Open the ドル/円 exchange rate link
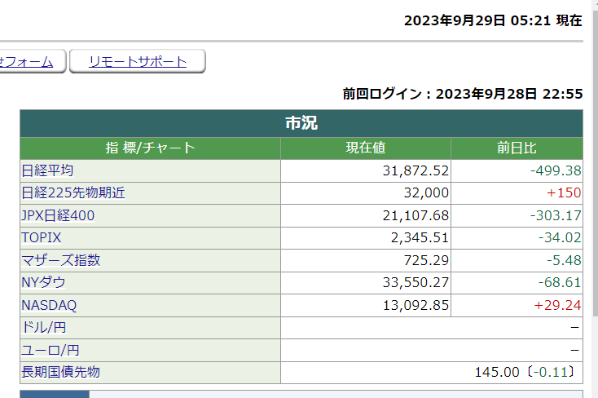The height and width of the screenshot is (398, 598). [x=45, y=328]
